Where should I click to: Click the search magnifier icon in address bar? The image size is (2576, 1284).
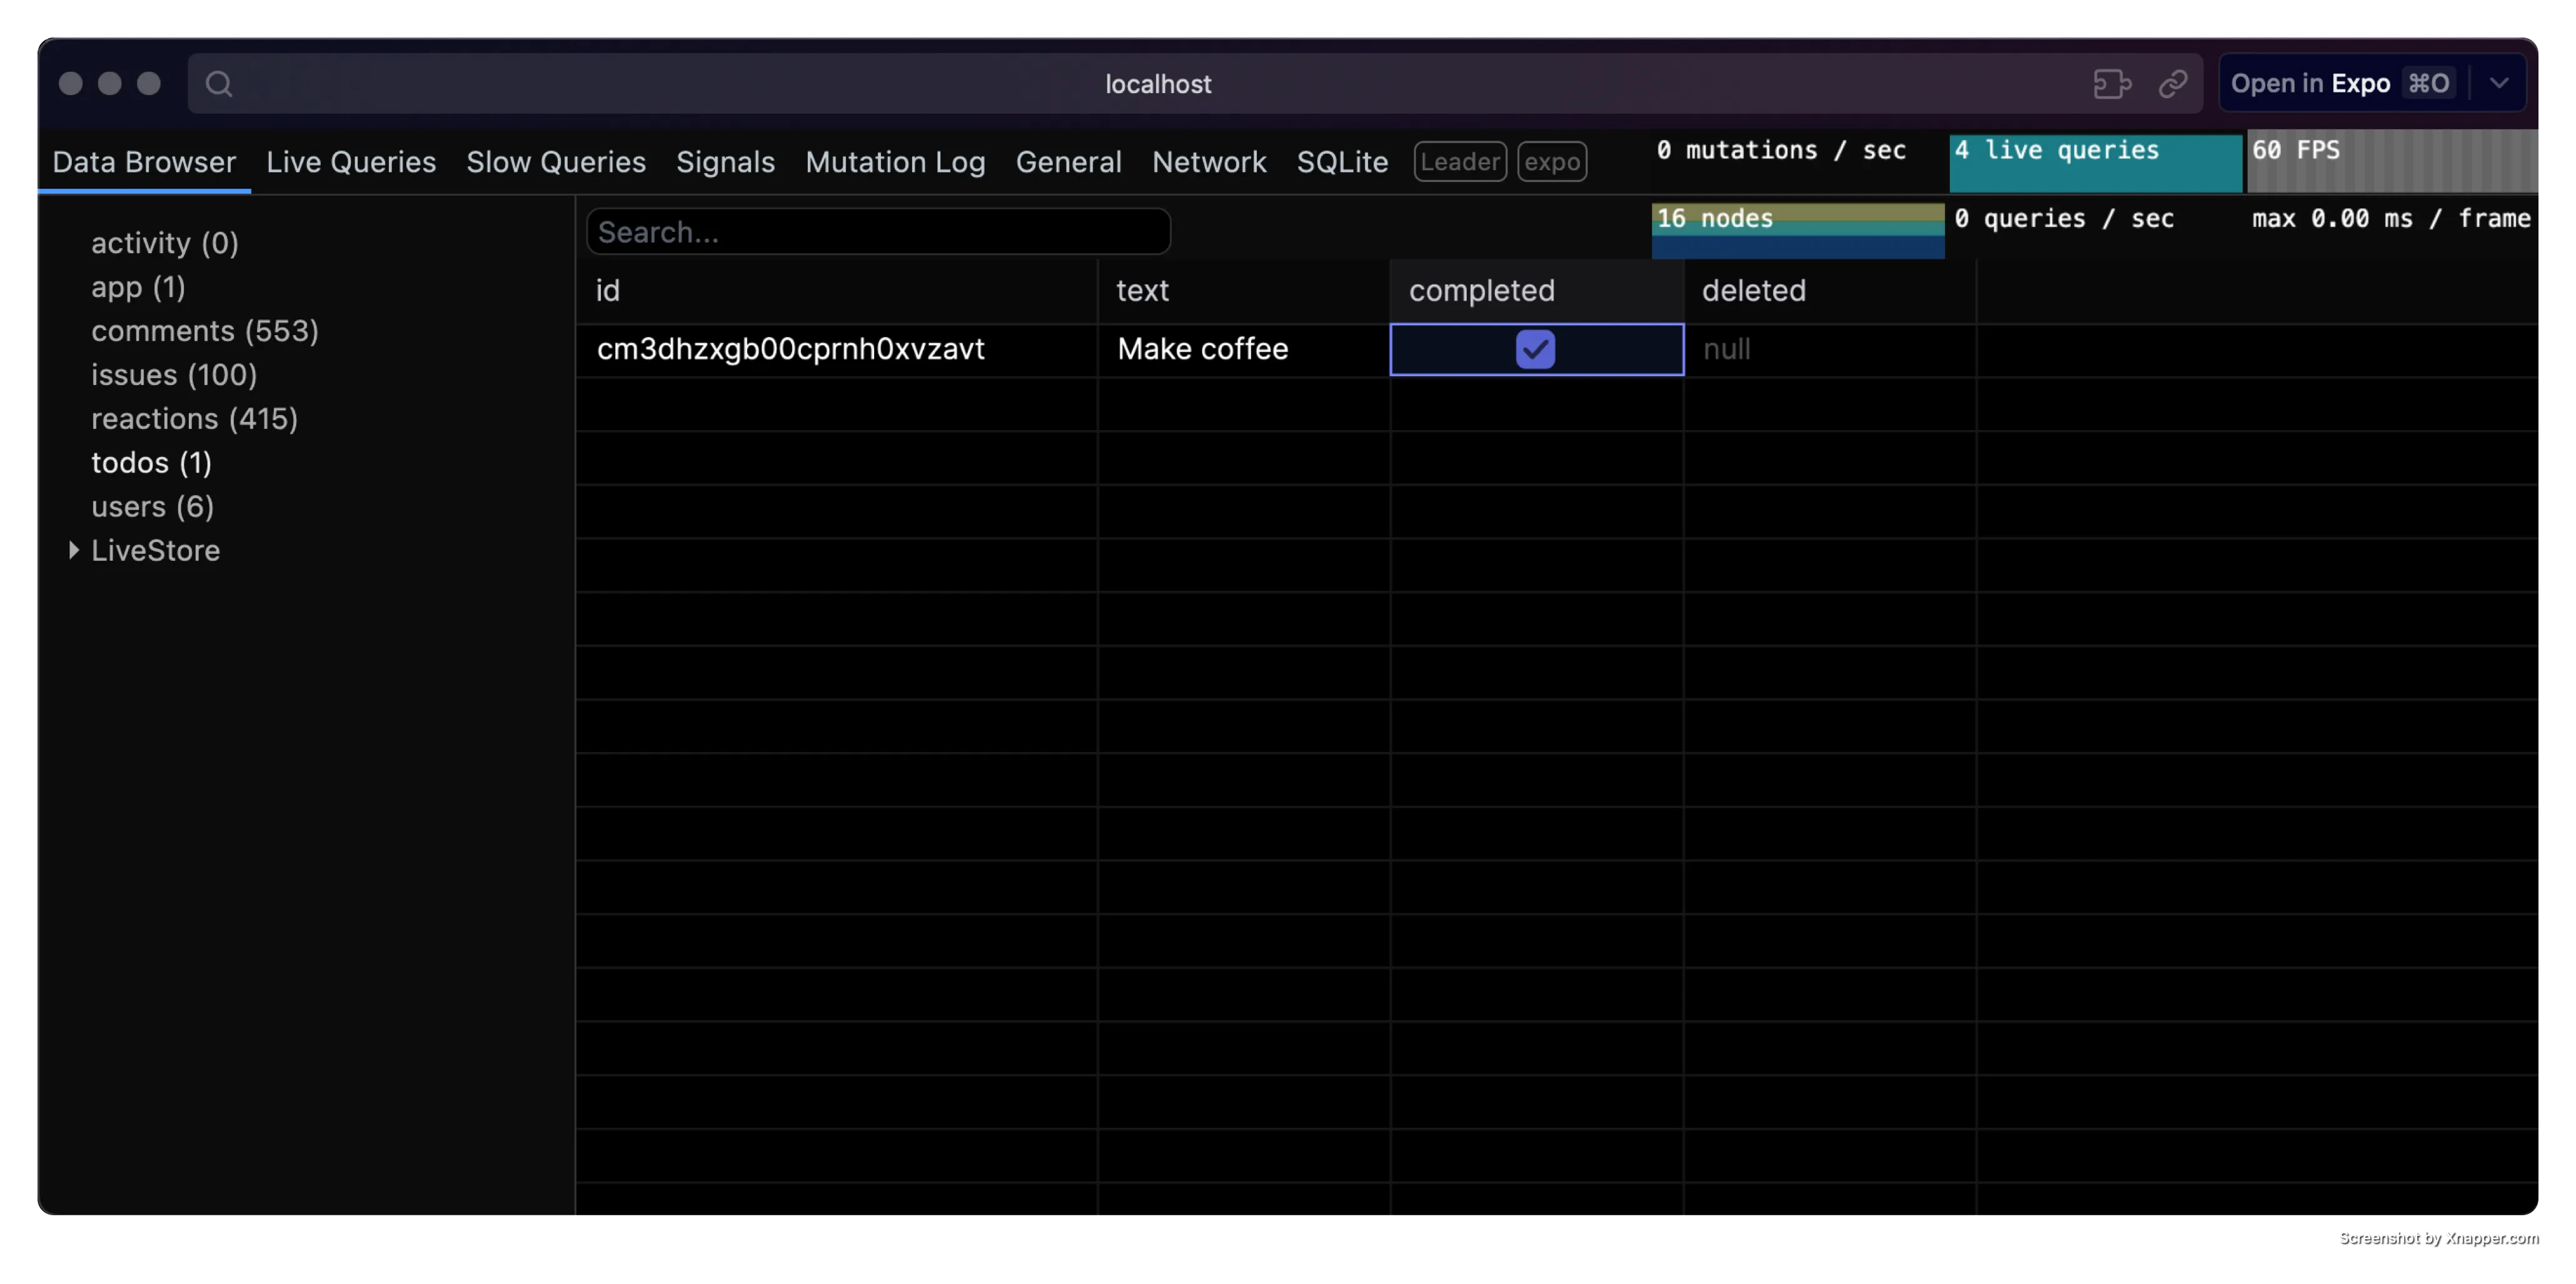(219, 84)
